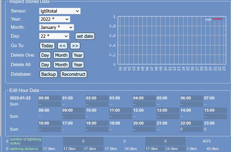Click Day in the Delete One row

[45, 55]
